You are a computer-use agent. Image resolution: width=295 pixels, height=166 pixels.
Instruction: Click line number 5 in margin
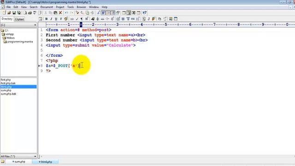(41, 50)
